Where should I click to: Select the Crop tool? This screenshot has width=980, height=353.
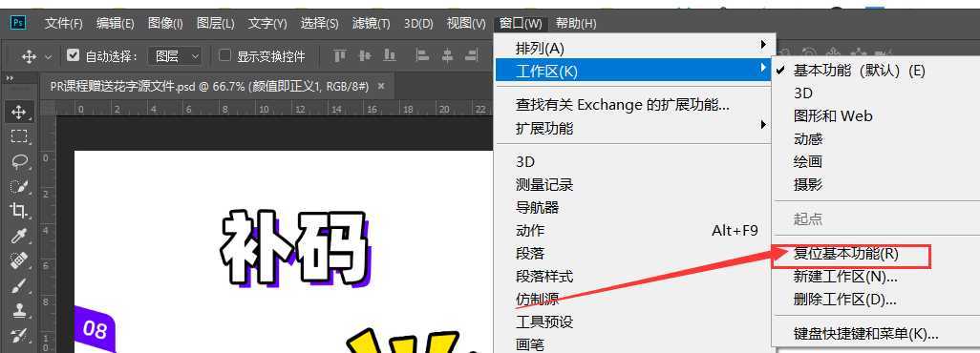[19, 211]
